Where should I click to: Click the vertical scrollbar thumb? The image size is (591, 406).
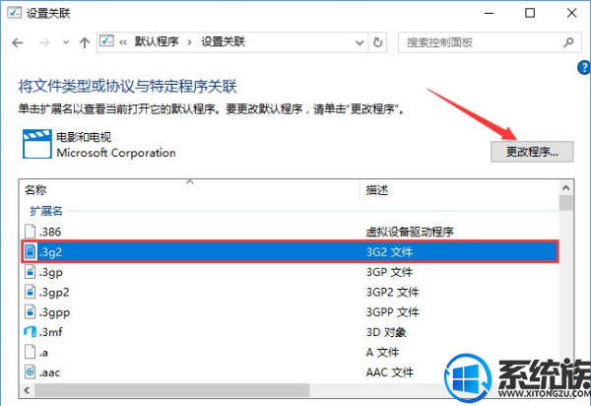pyautogui.click(x=566, y=202)
